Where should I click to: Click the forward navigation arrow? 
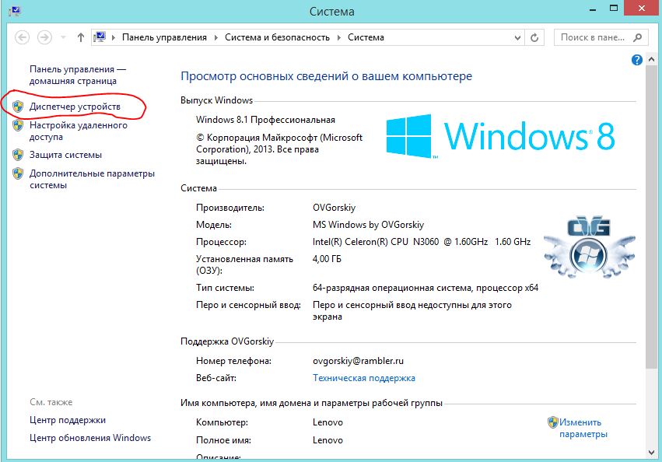(x=44, y=36)
